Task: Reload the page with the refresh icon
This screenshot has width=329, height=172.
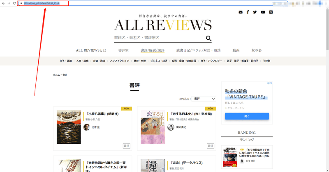Action: [14, 3]
